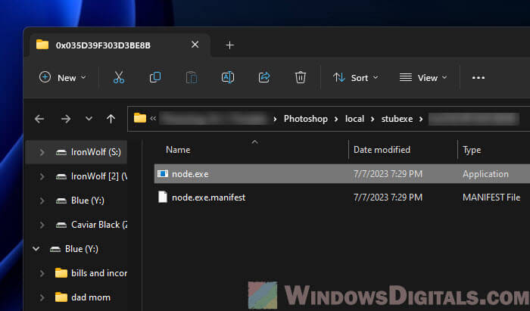Click the Cut scissors icon
Screen dimensions: 530x311
click(119, 77)
